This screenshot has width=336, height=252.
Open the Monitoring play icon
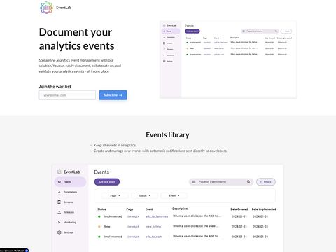point(59,222)
